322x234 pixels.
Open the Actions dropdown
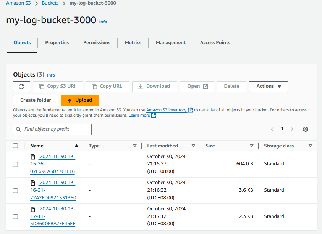[x=268, y=86]
